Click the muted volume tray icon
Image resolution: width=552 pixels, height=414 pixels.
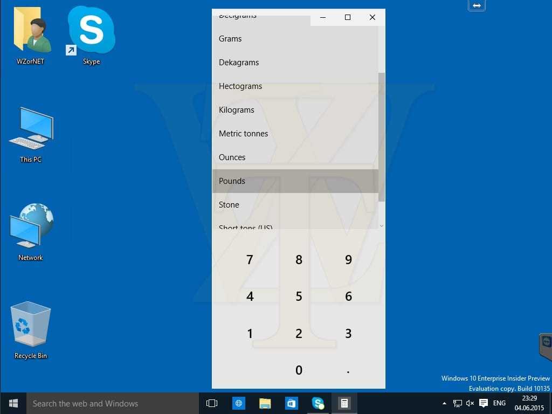click(x=470, y=403)
